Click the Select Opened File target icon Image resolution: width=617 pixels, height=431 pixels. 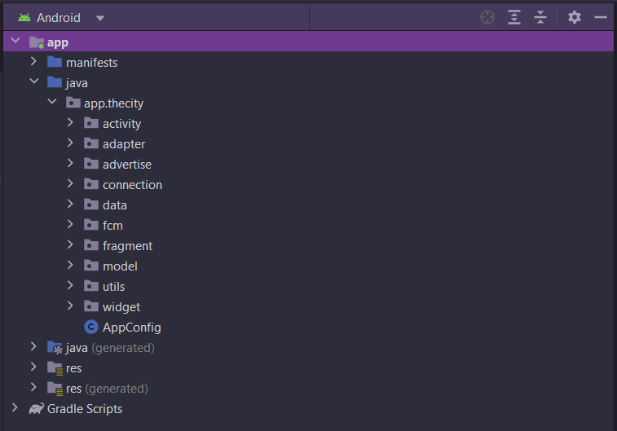pyautogui.click(x=487, y=17)
